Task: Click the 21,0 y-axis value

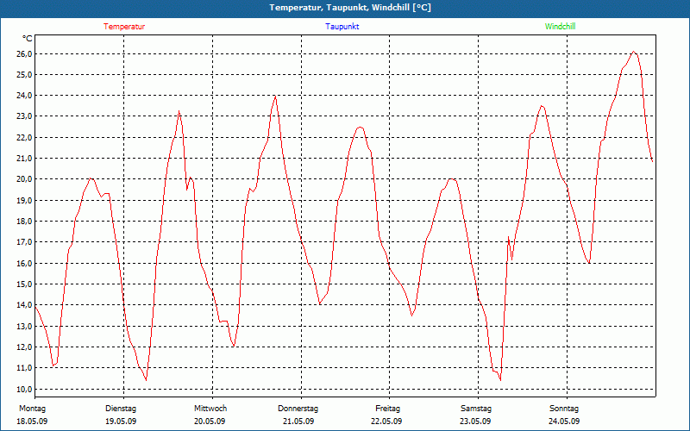Action: [x=24, y=159]
